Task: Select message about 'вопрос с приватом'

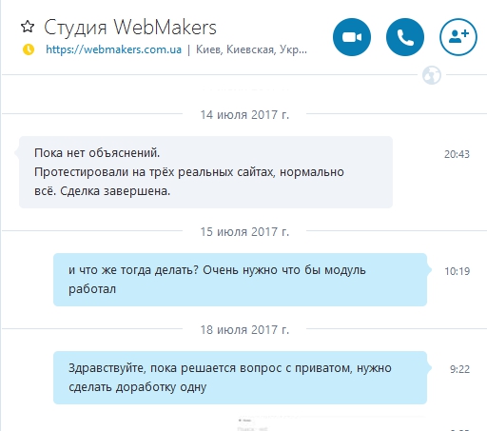Action: tap(240, 378)
